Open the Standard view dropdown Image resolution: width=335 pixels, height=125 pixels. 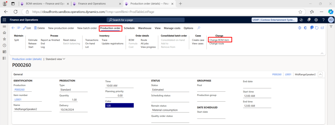point(55,59)
